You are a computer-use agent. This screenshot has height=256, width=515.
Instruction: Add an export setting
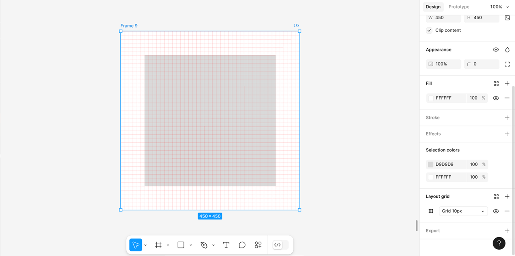[x=507, y=231]
